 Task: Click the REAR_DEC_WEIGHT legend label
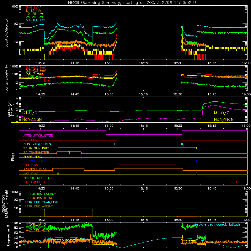[x=39, y=206]
